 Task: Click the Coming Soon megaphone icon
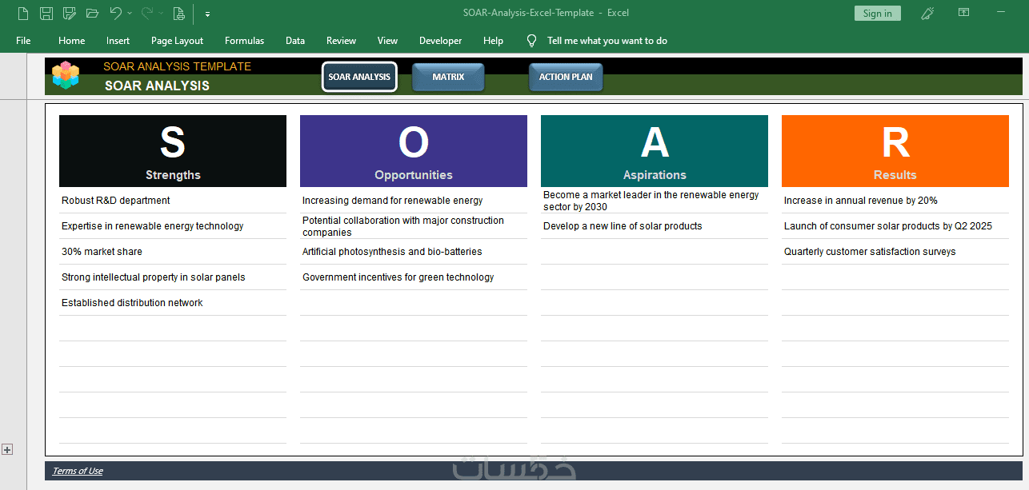pyautogui.click(x=928, y=13)
